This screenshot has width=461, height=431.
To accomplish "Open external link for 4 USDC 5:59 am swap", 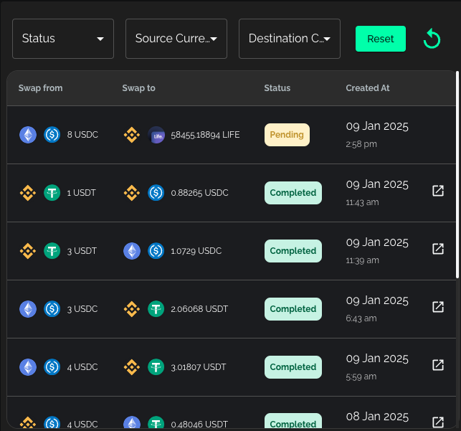I will (x=438, y=365).
